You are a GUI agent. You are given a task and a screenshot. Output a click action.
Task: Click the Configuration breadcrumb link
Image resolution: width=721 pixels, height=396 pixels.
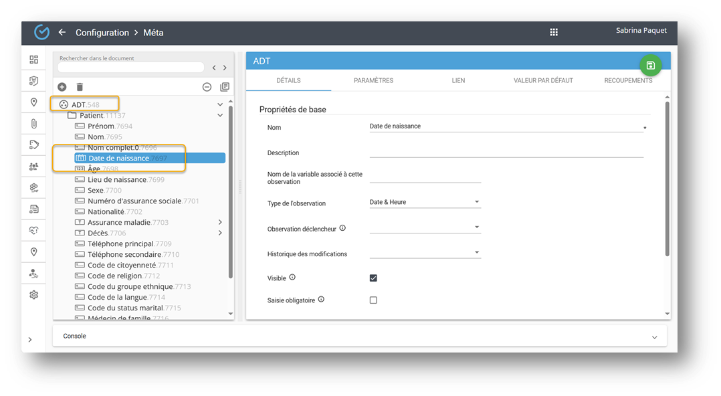[x=102, y=33]
